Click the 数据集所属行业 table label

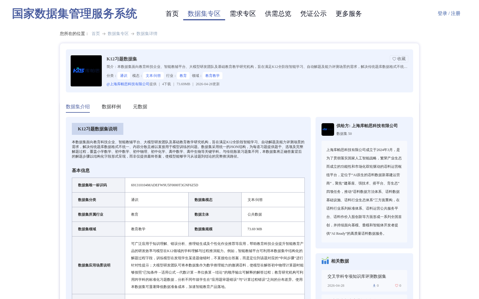(91, 214)
